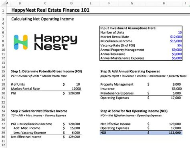The width and height of the screenshot is (190, 148).
Task: Select the NOI result 112,000
Action: pyautogui.click(x=175, y=133)
